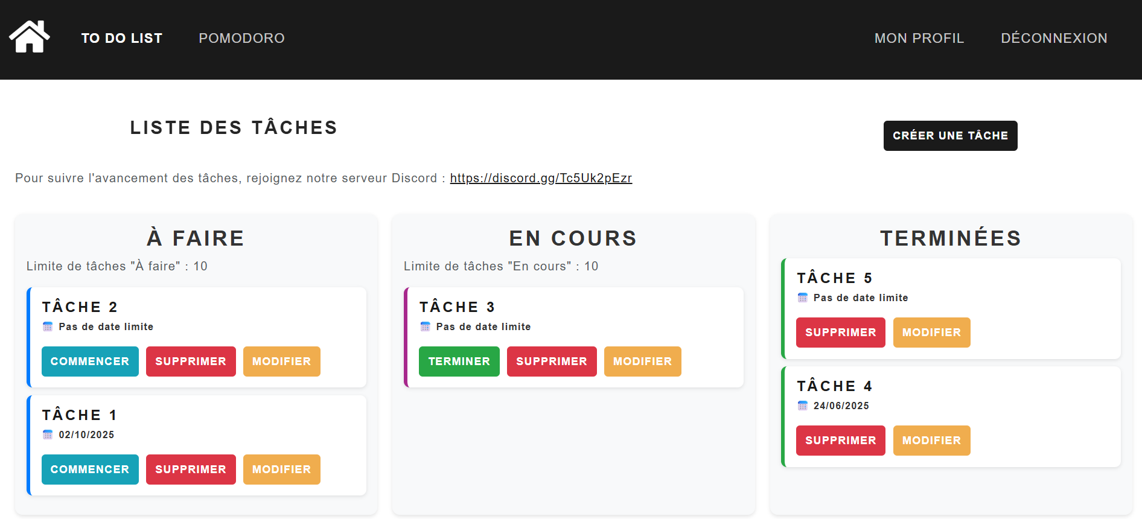Click calendar icon on Tâche 1

(48, 435)
